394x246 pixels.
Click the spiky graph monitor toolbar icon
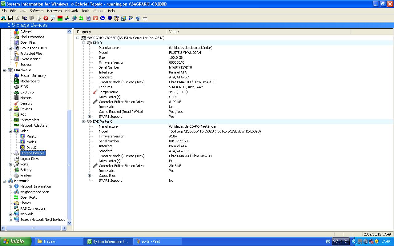tap(67, 18)
